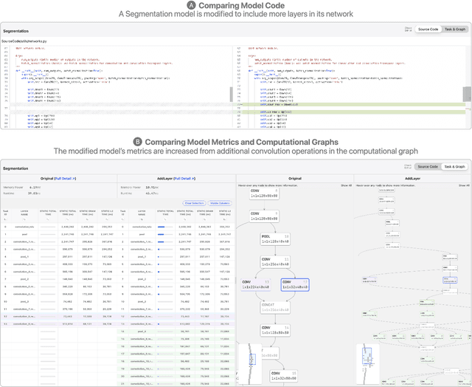Click Show All in AddLayer graph panel
The height and width of the screenshot is (387, 472).
click(x=462, y=186)
